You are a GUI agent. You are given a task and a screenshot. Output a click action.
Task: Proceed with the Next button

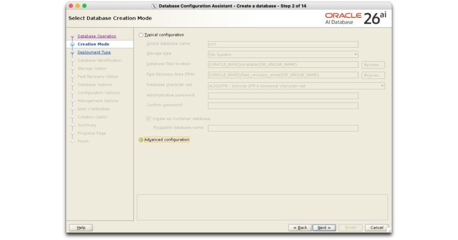324,228
